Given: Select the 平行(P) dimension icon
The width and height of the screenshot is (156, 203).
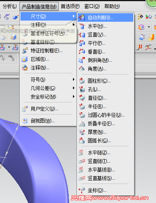Looking at the screenshot, I should 82,43.
